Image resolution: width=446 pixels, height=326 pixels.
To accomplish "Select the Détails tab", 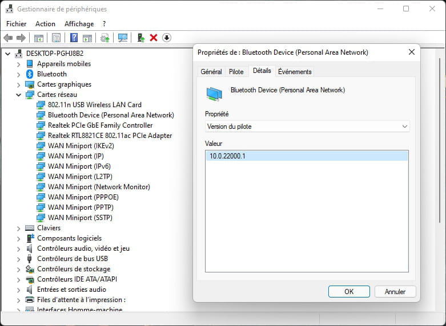I will click(x=262, y=71).
